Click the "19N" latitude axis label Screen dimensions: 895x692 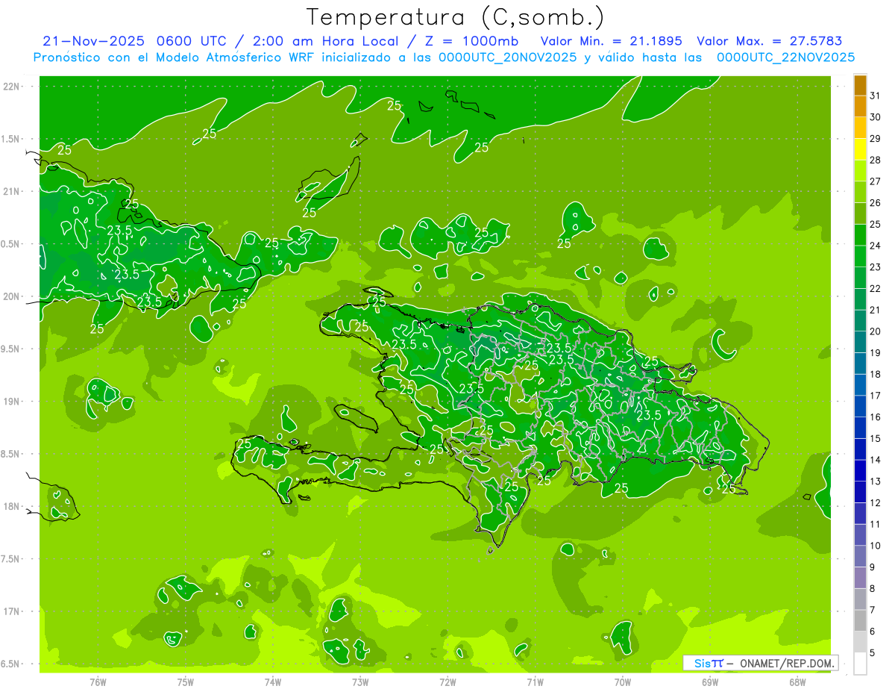click(11, 402)
